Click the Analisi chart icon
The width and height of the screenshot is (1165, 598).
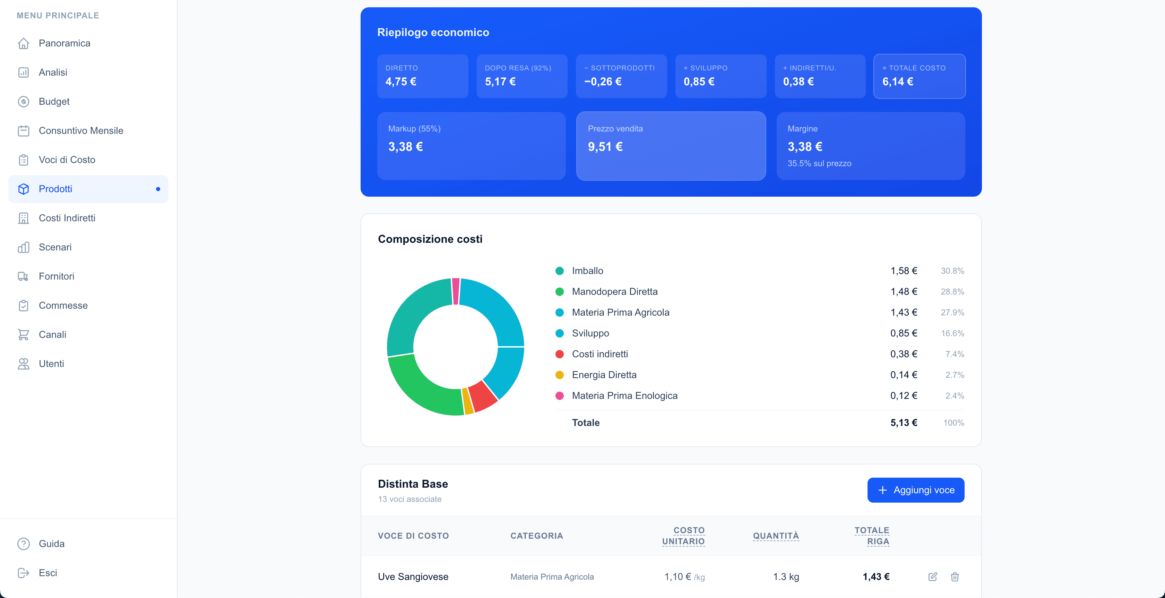tap(24, 72)
